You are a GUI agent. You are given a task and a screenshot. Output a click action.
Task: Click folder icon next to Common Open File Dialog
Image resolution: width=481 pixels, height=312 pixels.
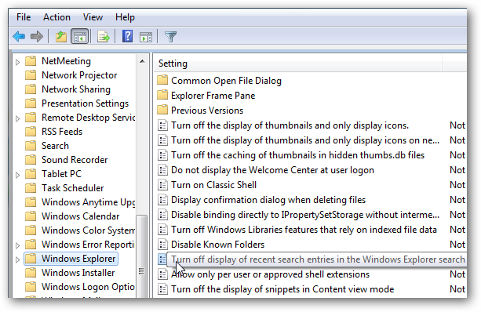pos(162,80)
